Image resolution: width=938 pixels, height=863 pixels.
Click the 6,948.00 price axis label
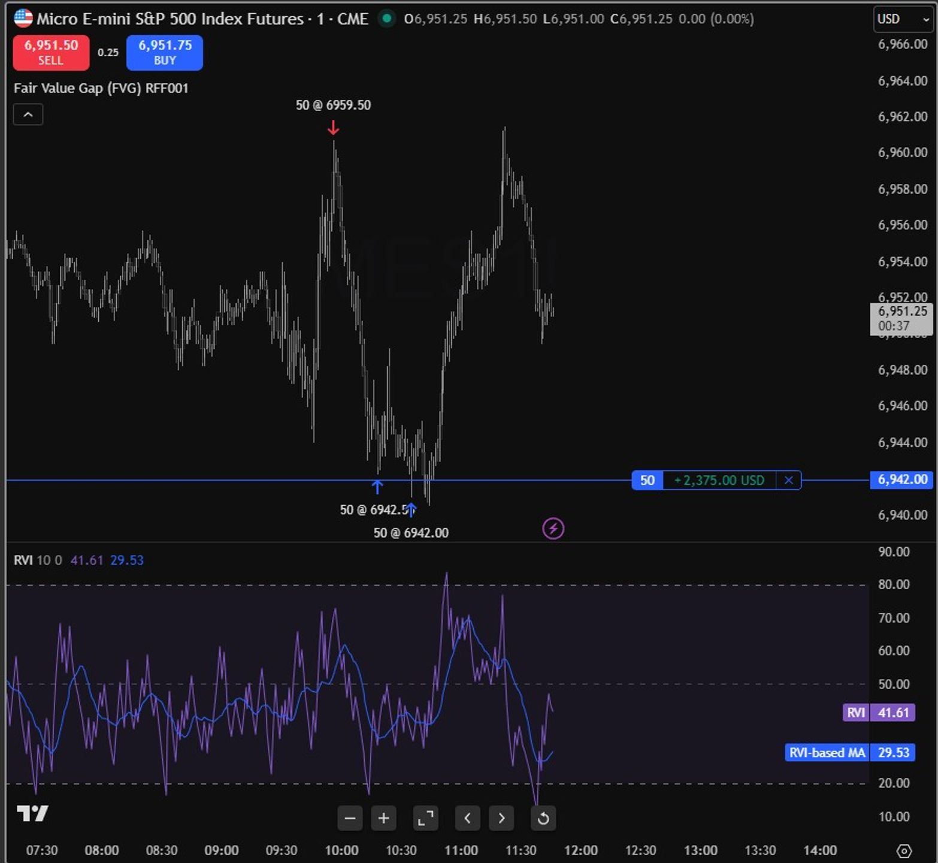click(x=903, y=370)
